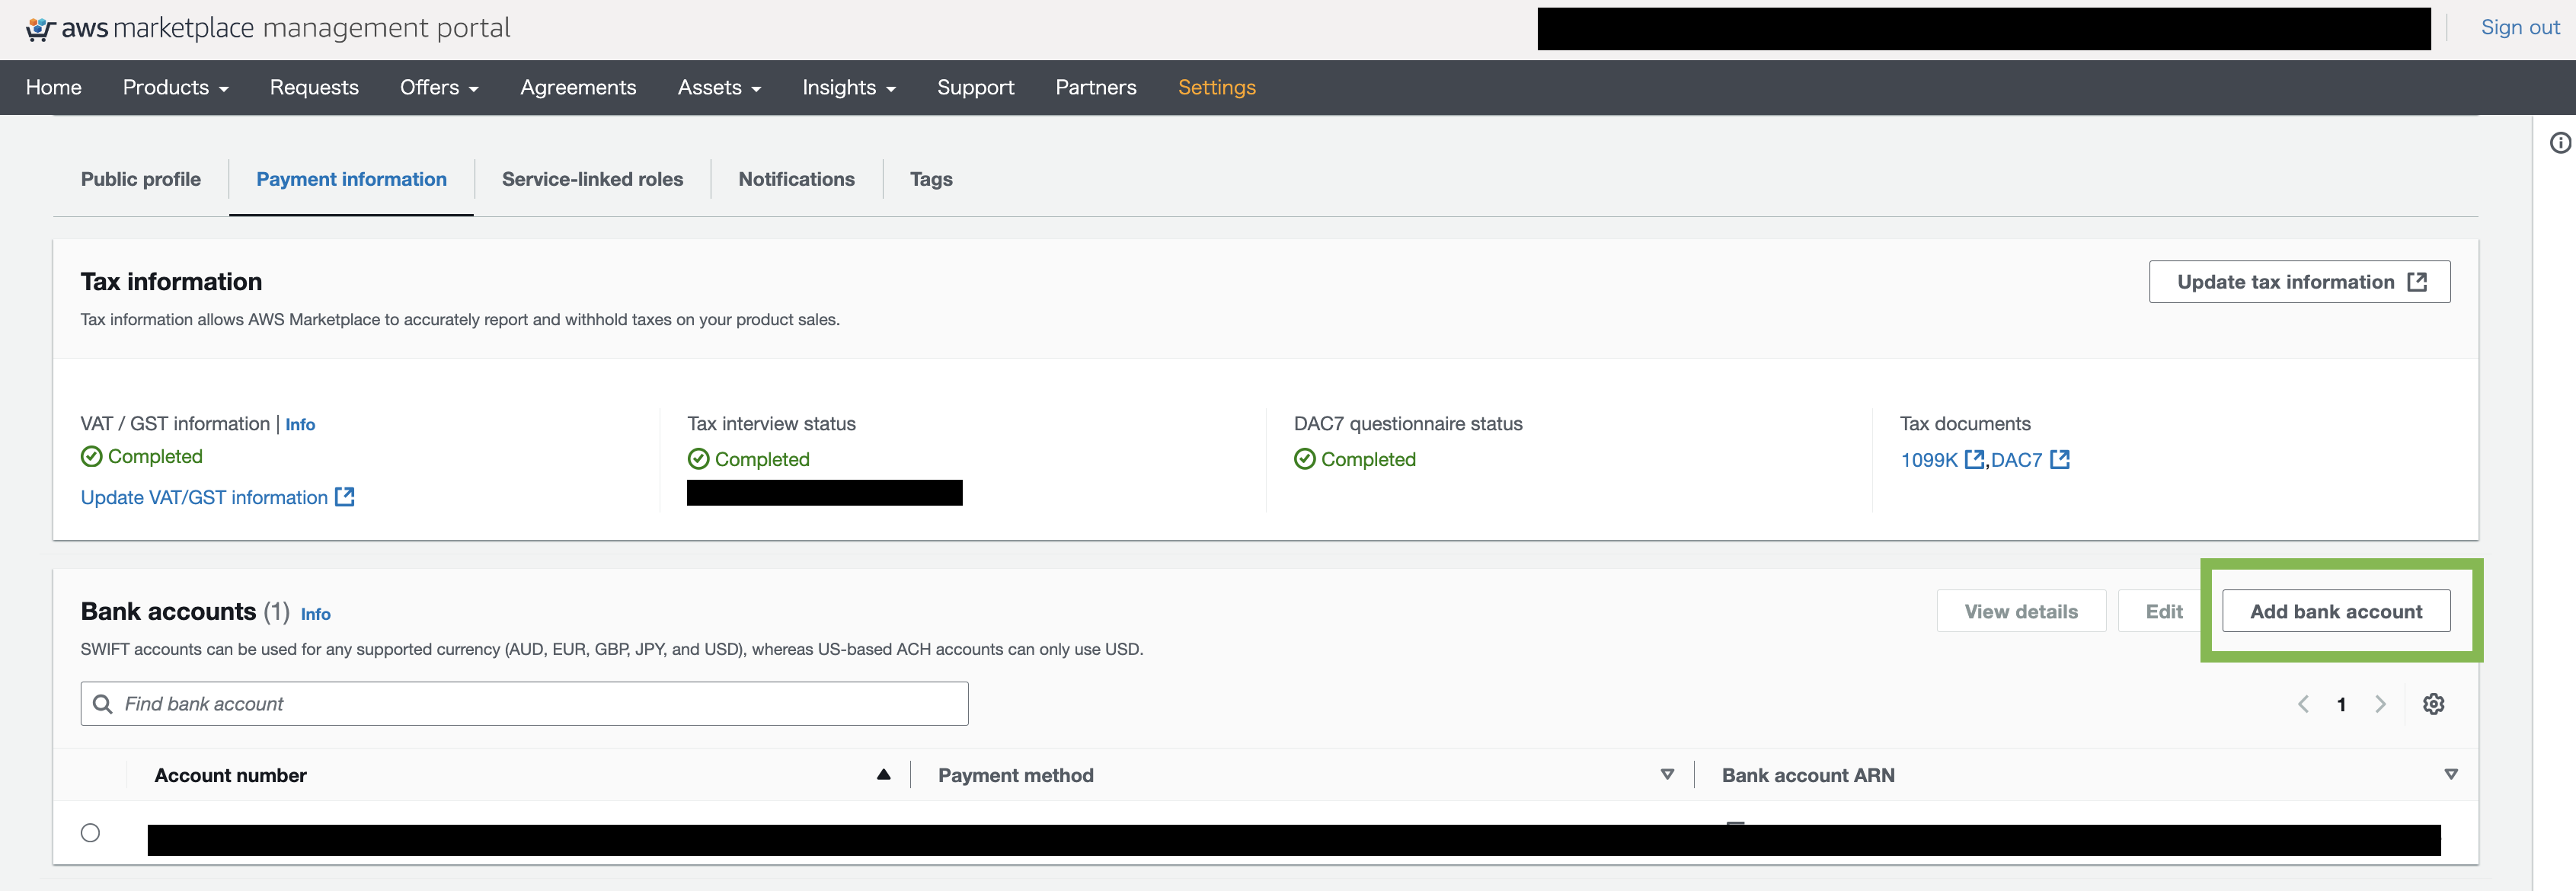This screenshot has height=891, width=2576.
Task: Switch to the Notifications tab
Action: click(796, 179)
